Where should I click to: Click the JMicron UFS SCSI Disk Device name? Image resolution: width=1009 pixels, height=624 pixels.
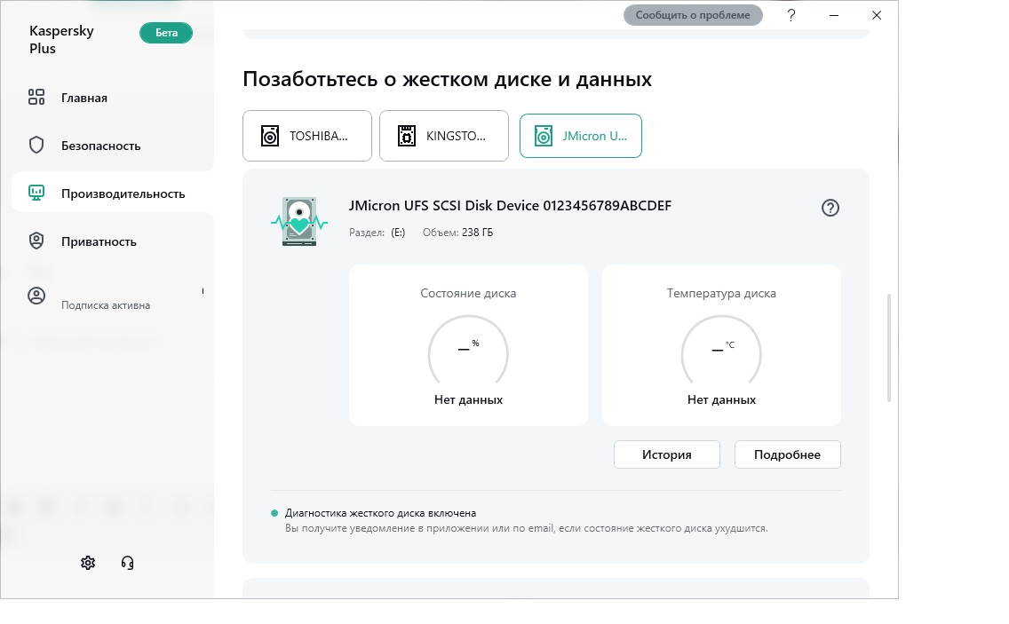510,206
